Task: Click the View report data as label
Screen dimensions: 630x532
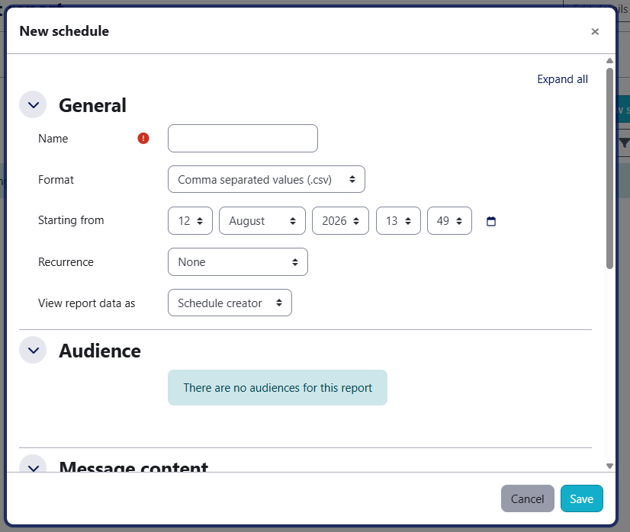Action: tap(87, 303)
